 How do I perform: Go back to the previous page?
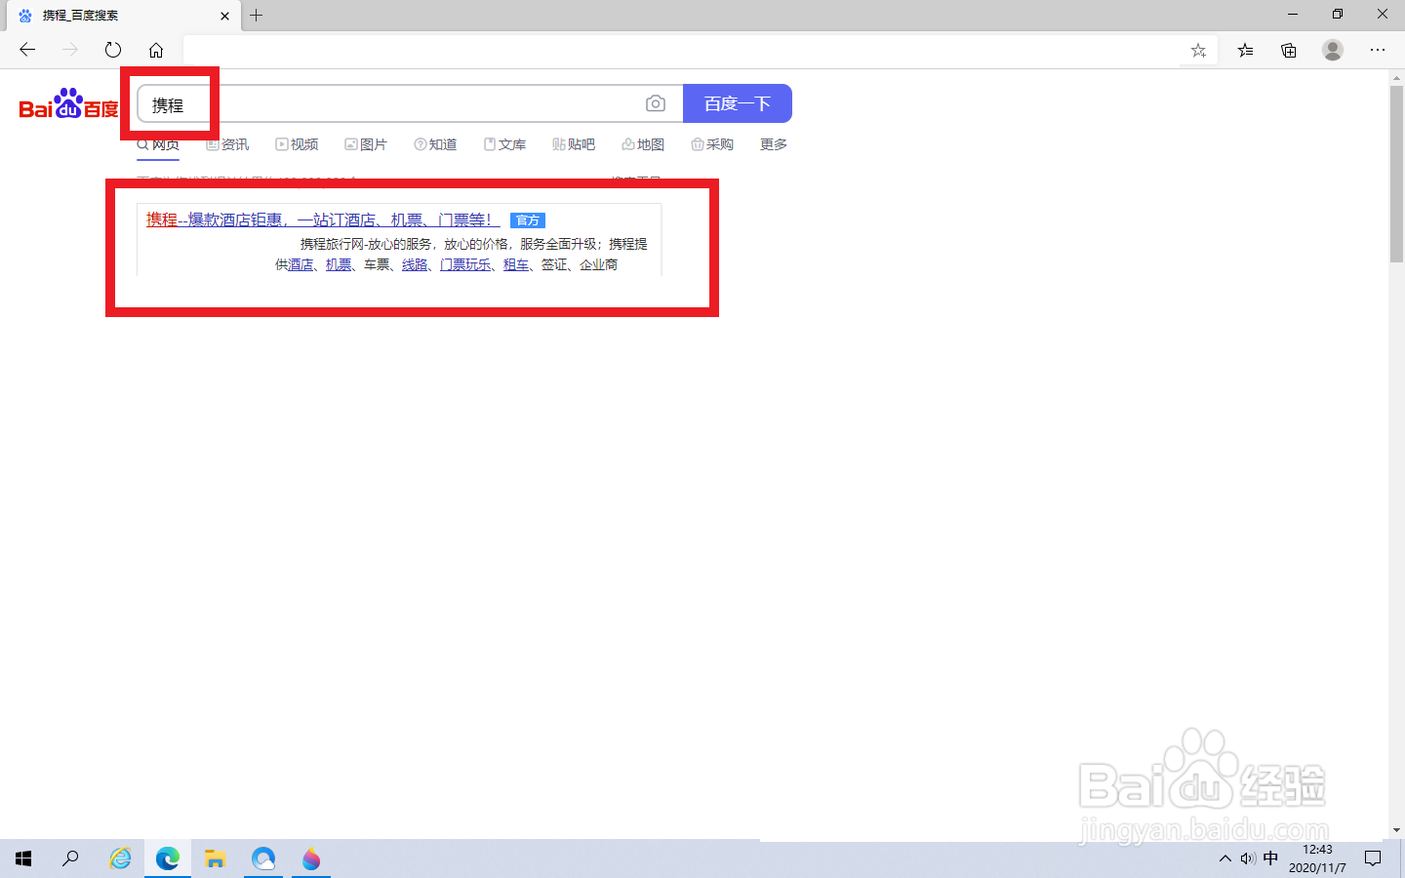click(x=27, y=50)
